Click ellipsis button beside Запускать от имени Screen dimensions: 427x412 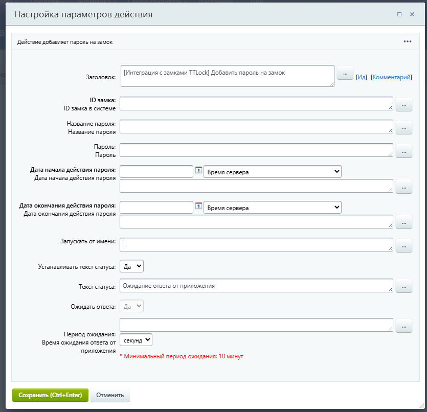[x=404, y=246]
